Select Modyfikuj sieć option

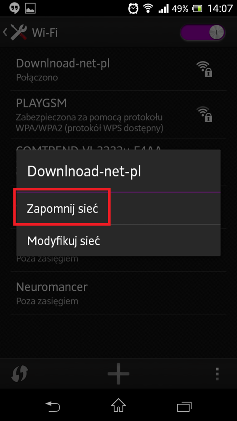tap(118, 240)
